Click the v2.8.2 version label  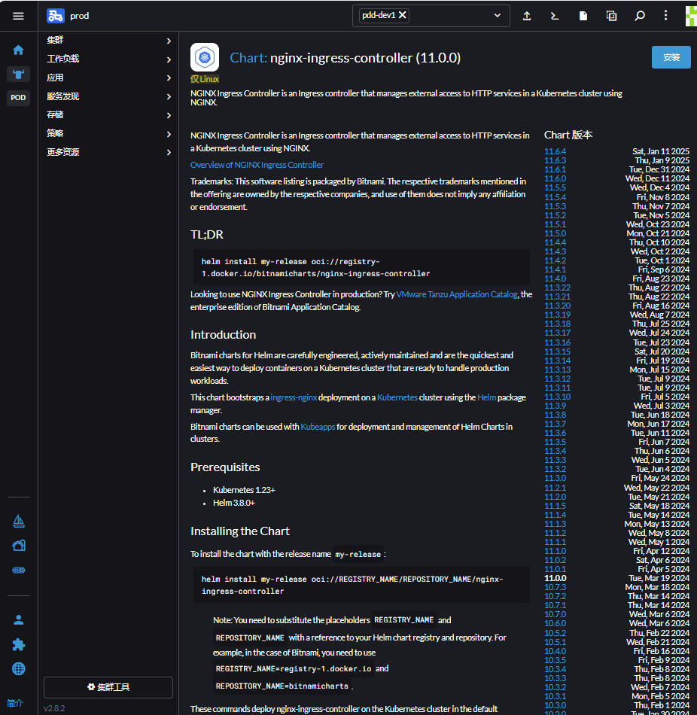click(x=54, y=708)
